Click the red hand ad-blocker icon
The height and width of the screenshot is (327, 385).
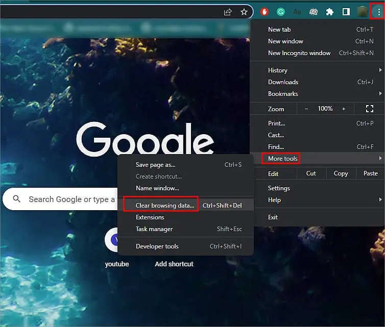pos(264,12)
